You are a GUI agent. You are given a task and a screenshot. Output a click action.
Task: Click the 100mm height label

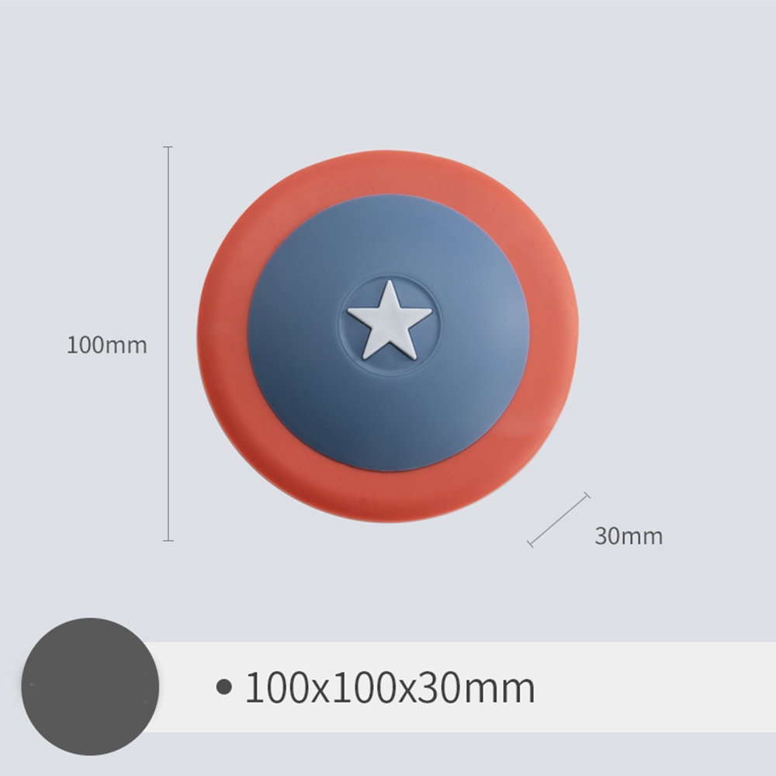[x=107, y=345]
